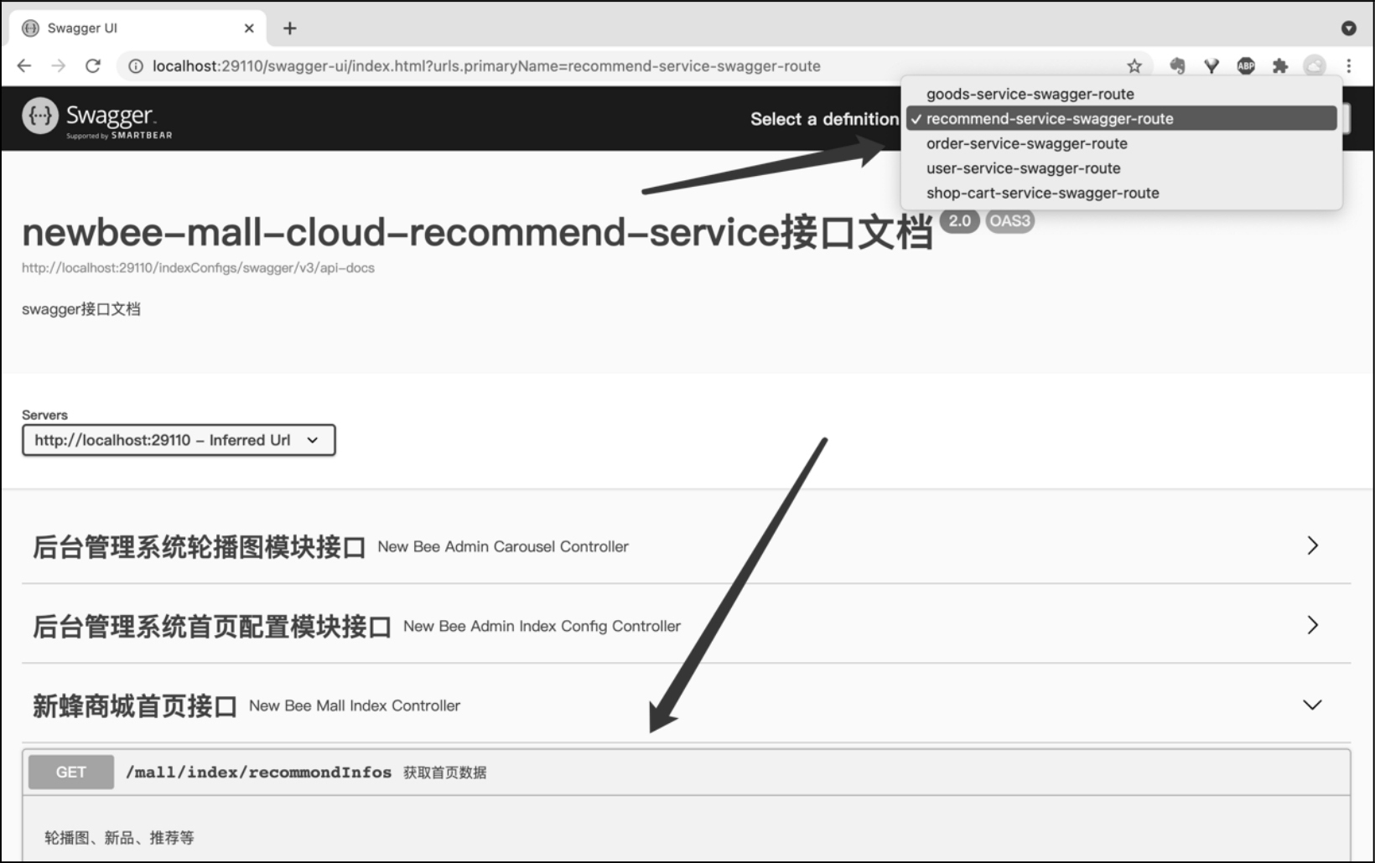Click the 'Select a definition' label

pos(824,119)
